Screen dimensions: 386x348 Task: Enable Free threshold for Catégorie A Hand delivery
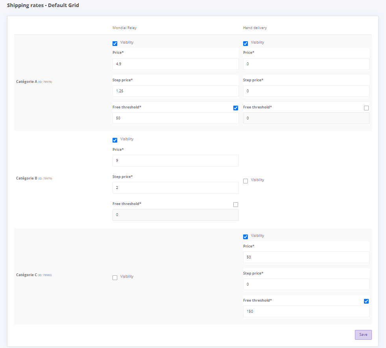click(x=366, y=108)
